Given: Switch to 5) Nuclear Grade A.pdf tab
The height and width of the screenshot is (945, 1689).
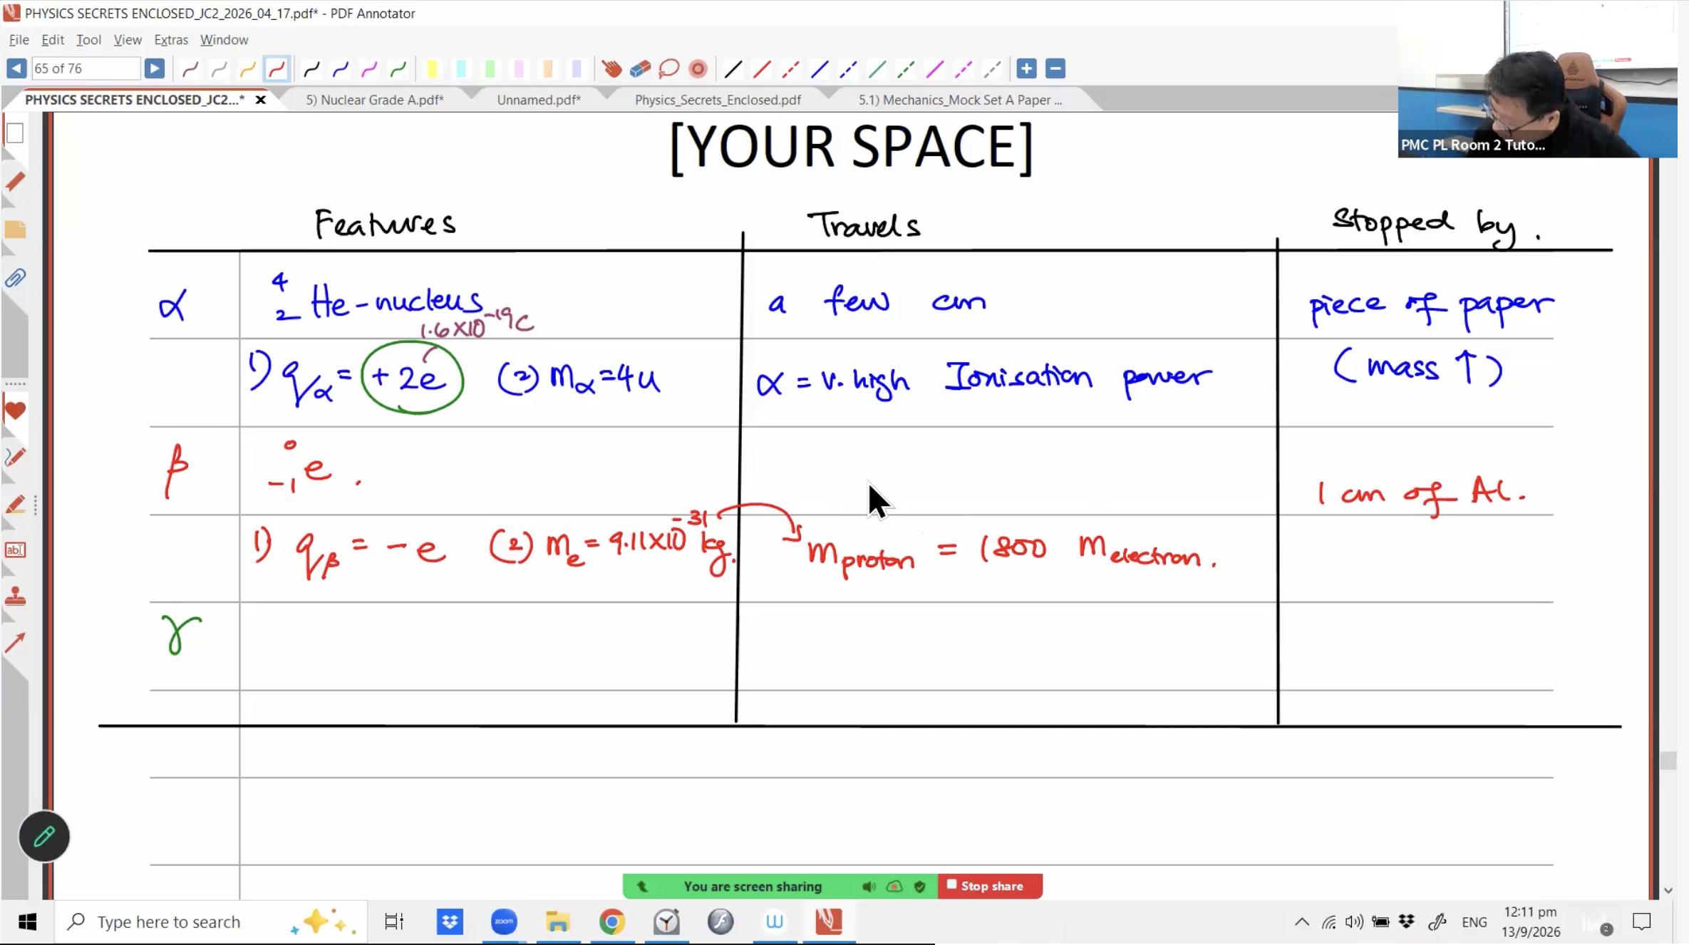Looking at the screenshot, I should (x=375, y=100).
